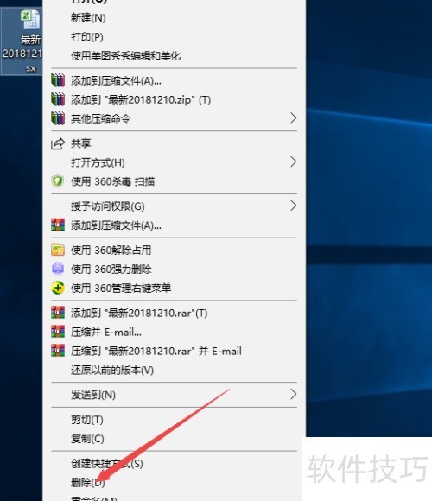Select the Excel file icon on desktop
Viewport: 432px width, 501px height.
tap(30, 19)
